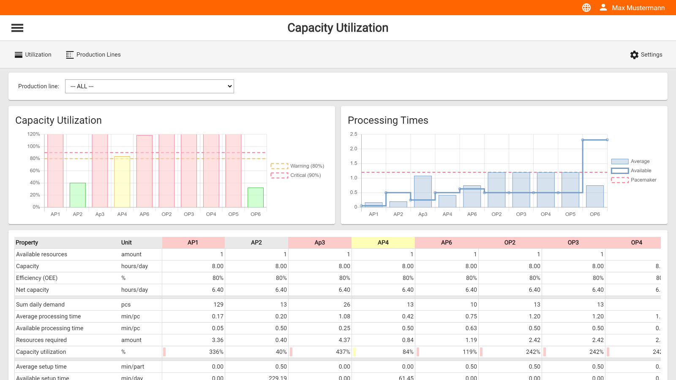676x380 pixels.
Task: Click the Production Lines list icon
Action: (x=70, y=55)
